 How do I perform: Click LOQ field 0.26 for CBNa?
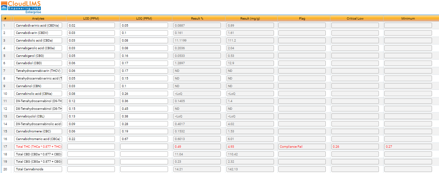click(x=144, y=93)
